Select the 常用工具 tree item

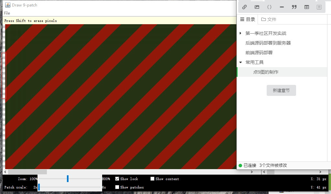point(255,62)
